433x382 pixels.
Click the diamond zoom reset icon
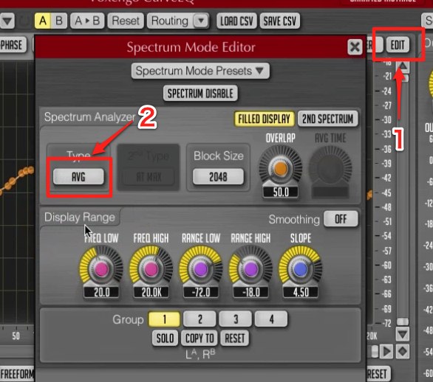point(403,352)
